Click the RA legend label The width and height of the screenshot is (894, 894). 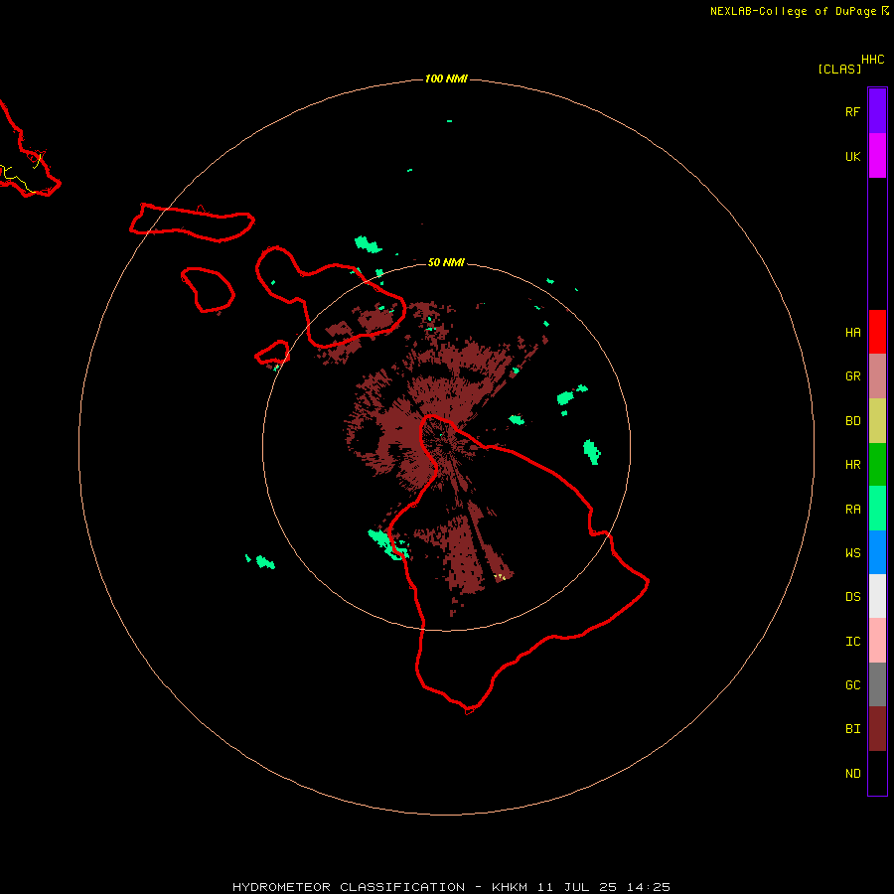(x=852, y=510)
